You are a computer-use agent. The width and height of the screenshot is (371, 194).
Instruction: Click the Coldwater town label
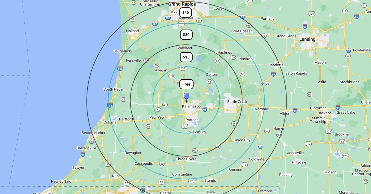tap(257, 159)
